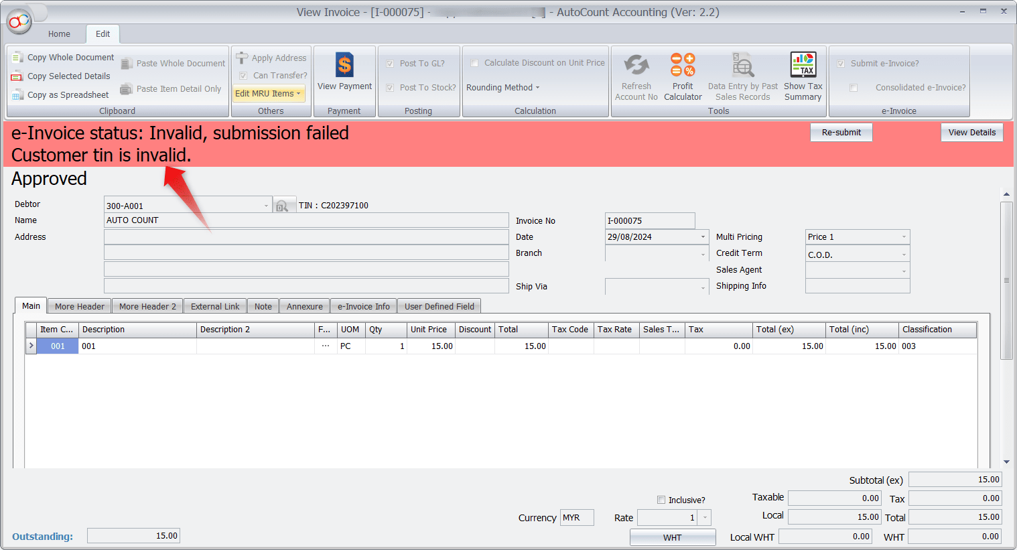Click further description ellipsis button in item row
The height and width of the screenshot is (550, 1017).
point(326,346)
